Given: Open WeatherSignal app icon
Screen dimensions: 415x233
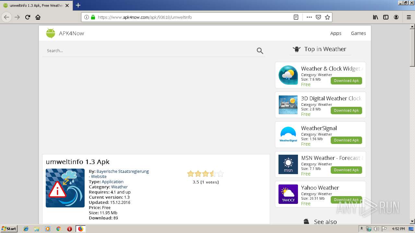Looking at the screenshot, I should [x=288, y=135].
